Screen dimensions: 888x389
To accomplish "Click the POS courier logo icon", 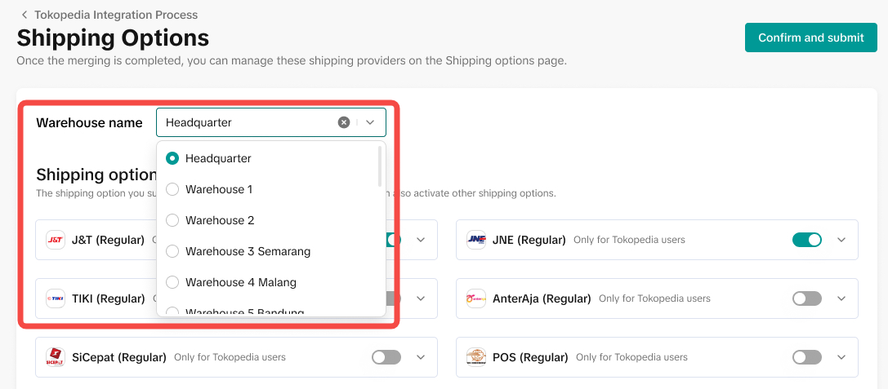I will [x=476, y=357].
